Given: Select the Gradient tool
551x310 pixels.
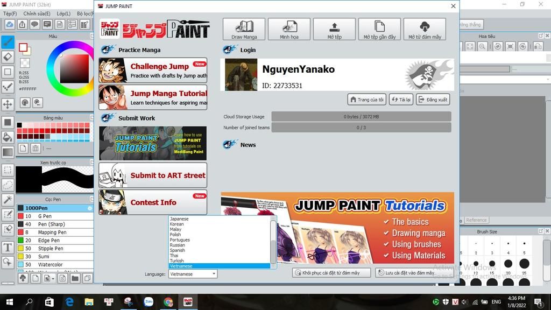Looking at the screenshot, I should pos(8,152).
